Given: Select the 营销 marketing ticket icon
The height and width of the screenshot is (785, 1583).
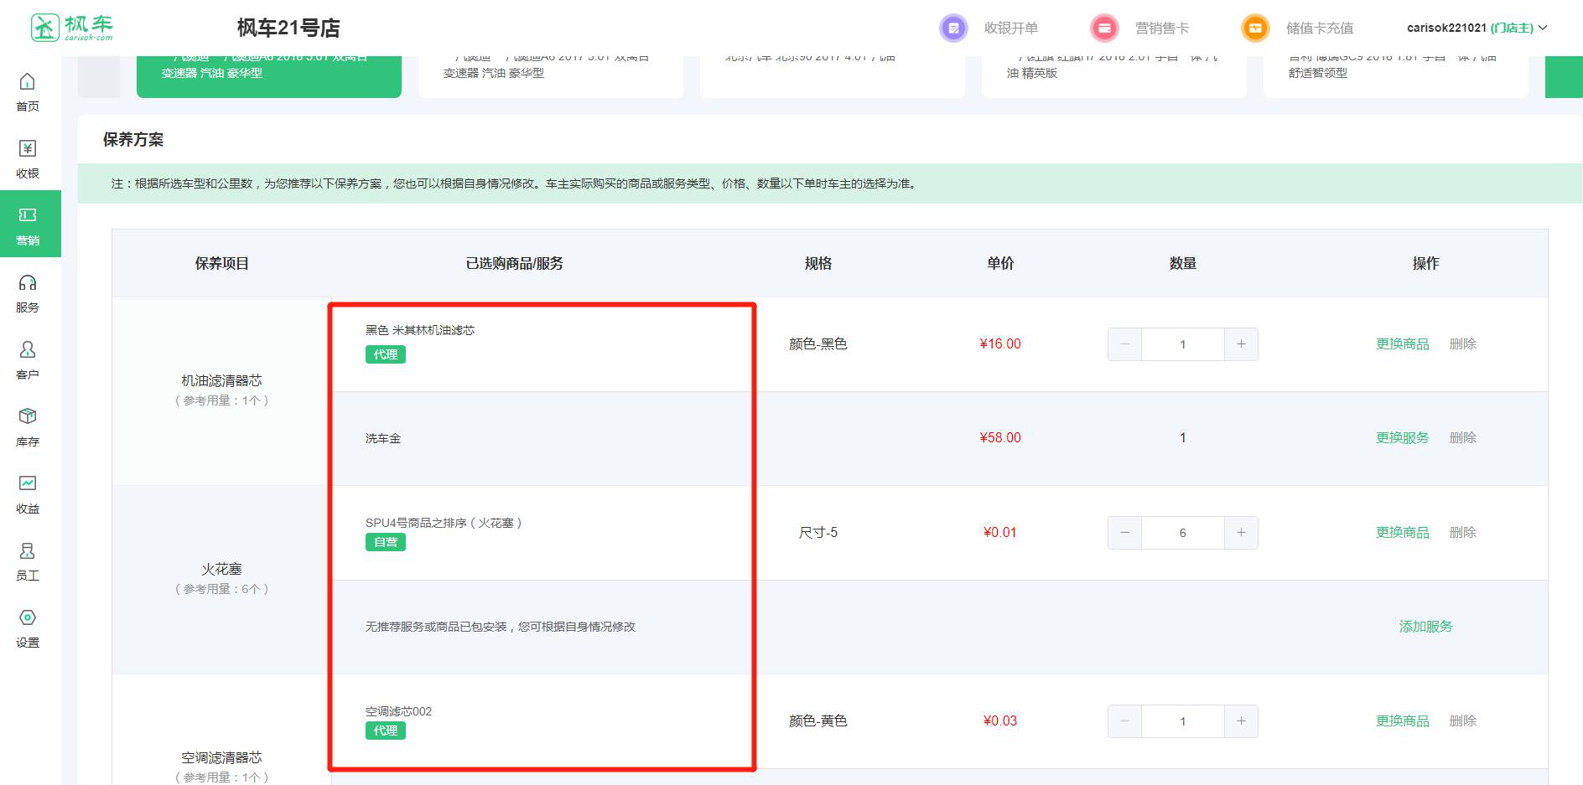Looking at the screenshot, I should [28, 215].
